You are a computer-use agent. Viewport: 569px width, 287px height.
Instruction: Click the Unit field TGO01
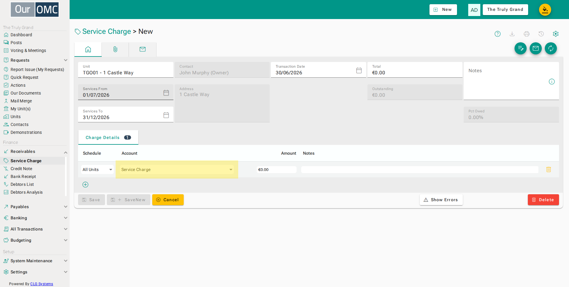(x=126, y=70)
